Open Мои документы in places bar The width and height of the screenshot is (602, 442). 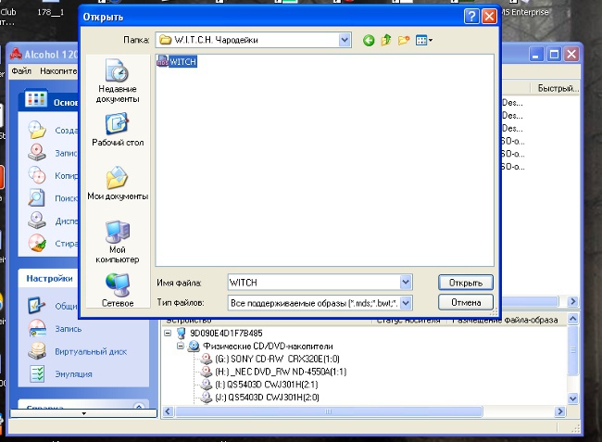pos(118,183)
